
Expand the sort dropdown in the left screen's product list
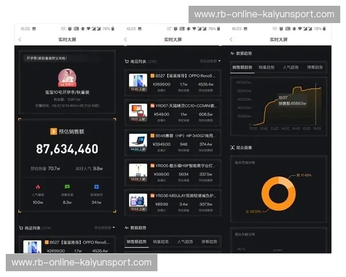(104, 227)
